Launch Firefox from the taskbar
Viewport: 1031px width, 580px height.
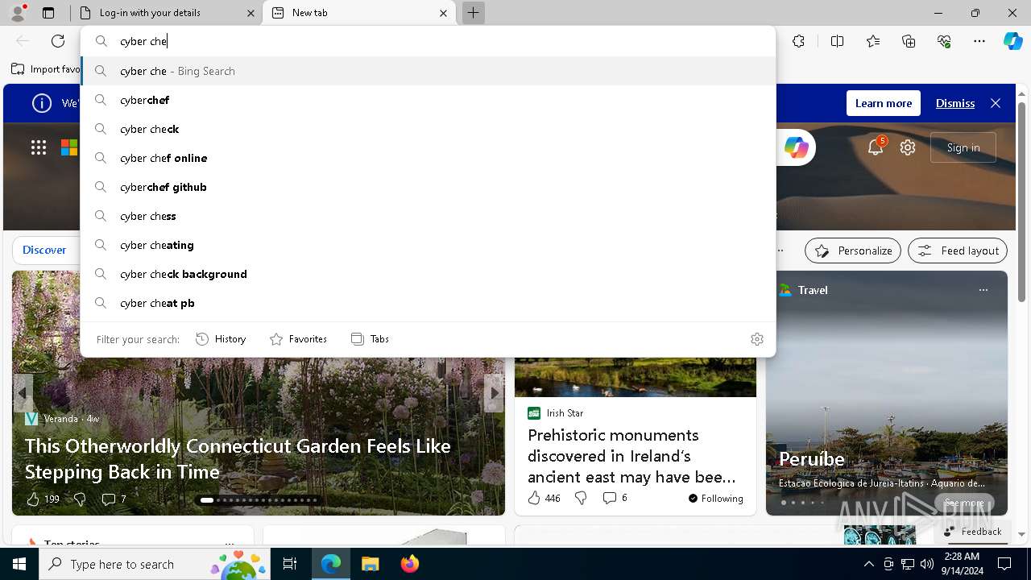click(410, 564)
